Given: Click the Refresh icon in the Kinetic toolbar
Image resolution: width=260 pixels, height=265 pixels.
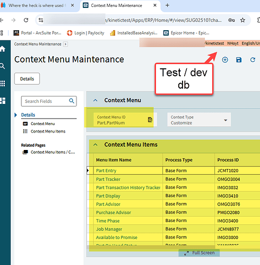Looking at the screenshot, I should pos(253,60).
